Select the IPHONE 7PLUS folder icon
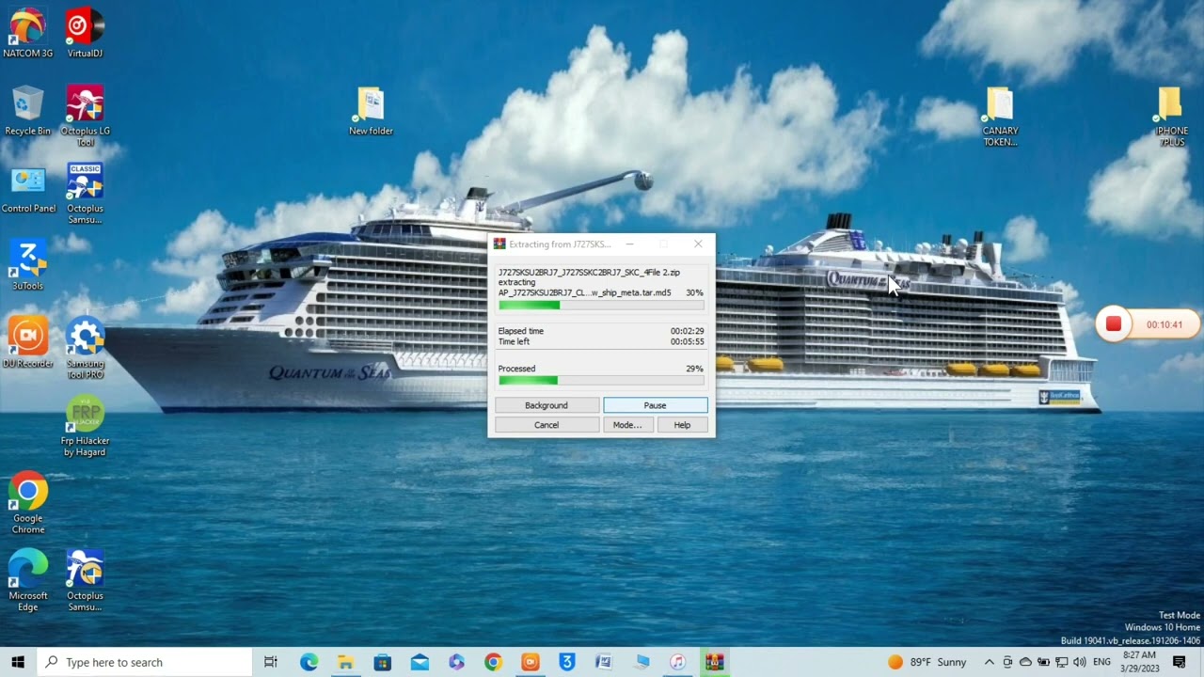 [1171, 117]
